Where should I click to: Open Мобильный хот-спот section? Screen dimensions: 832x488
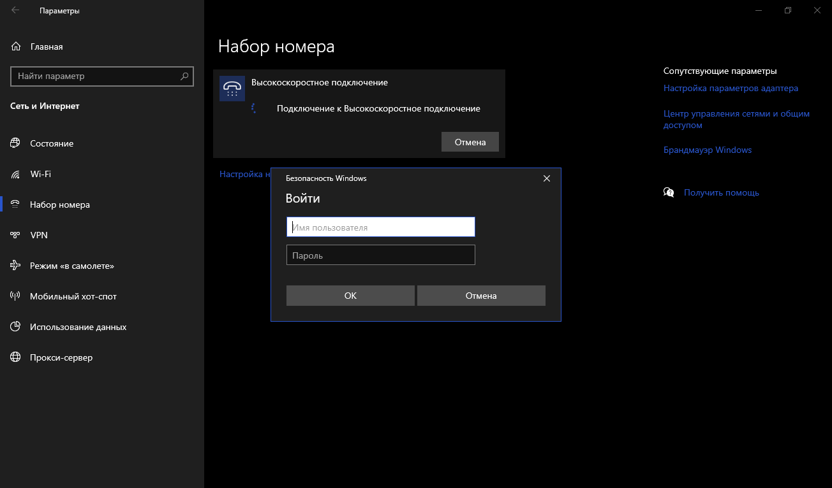(x=102, y=296)
